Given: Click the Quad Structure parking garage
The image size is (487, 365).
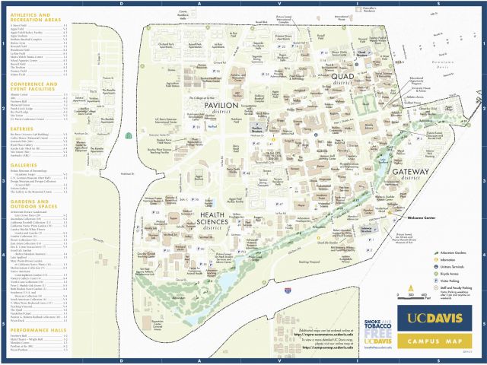Looking at the screenshot, I should click(x=362, y=53).
